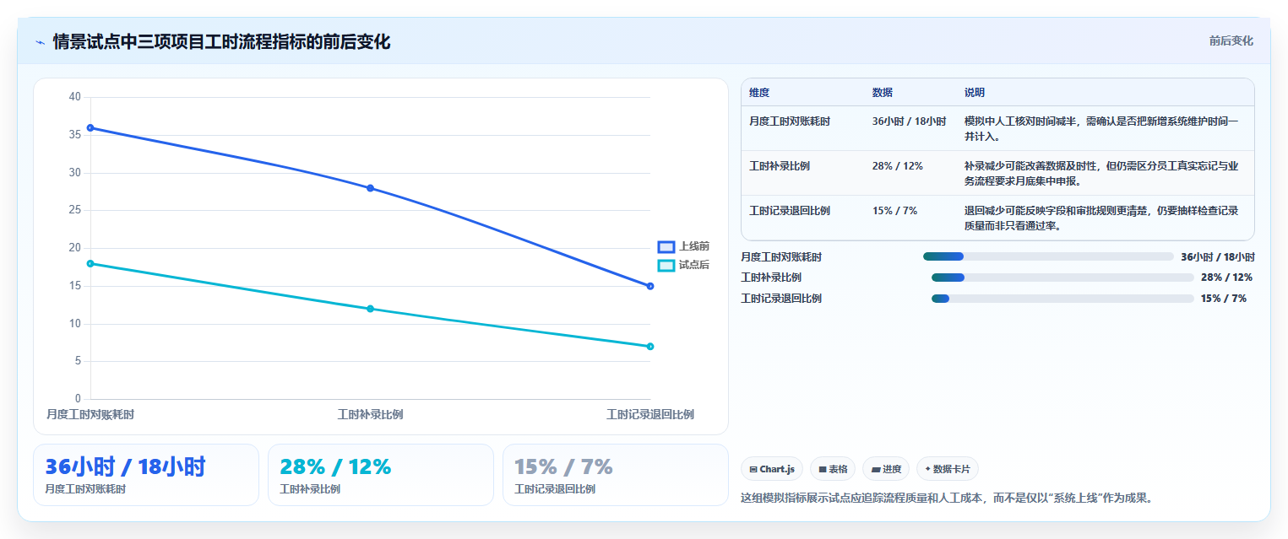Click the 上线前 data point at 28
The height and width of the screenshot is (539, 1288).
coord(370,188)
